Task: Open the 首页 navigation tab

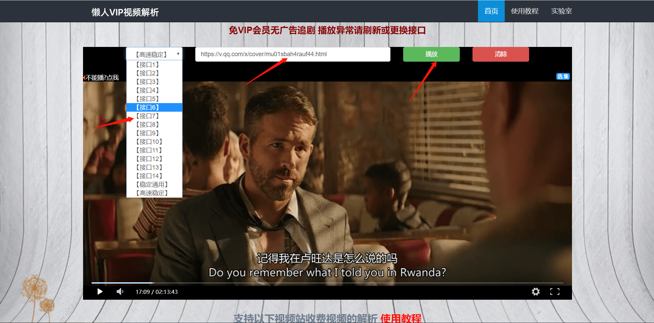Action: coord(491,11)
